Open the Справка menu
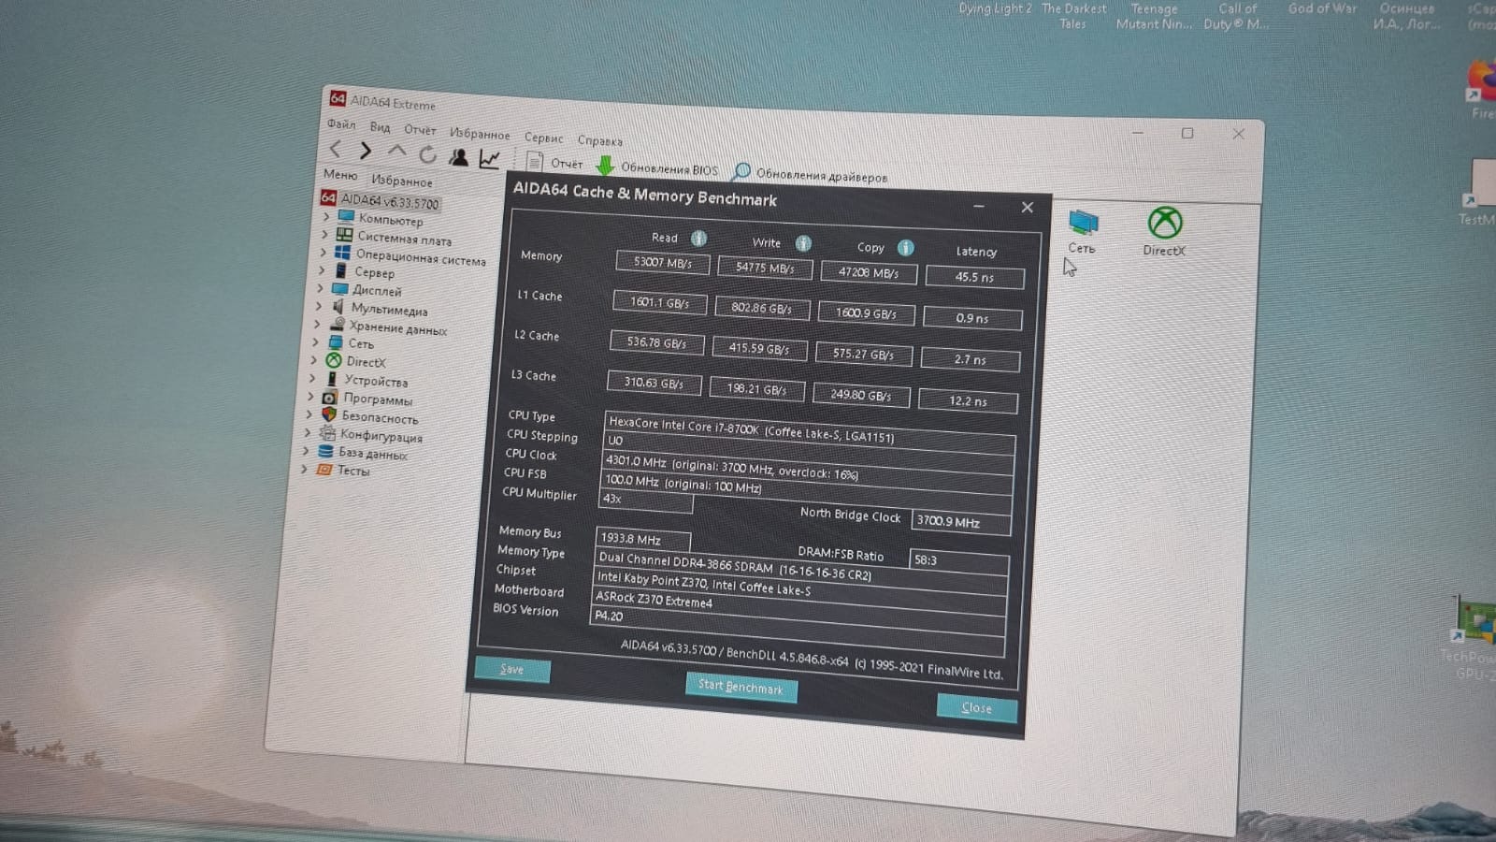The height and width of the screenshot is (842, 1496). click(599, 140)
